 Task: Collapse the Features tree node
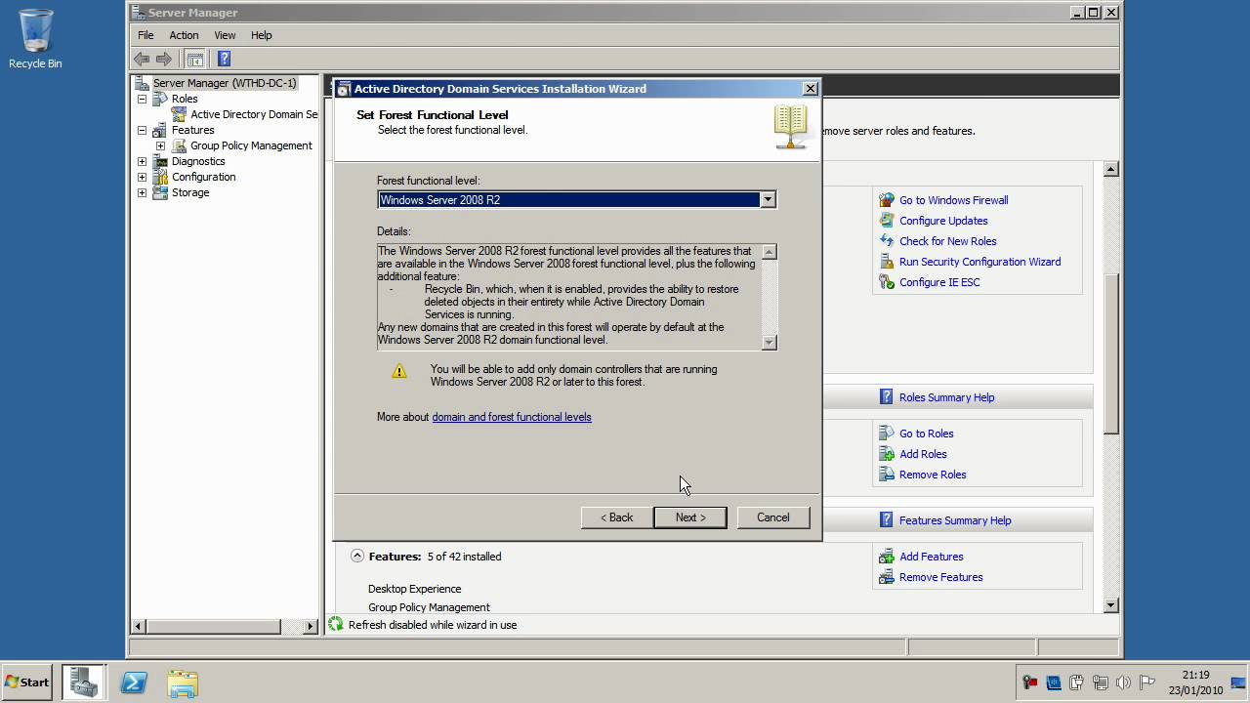point(143,130)
